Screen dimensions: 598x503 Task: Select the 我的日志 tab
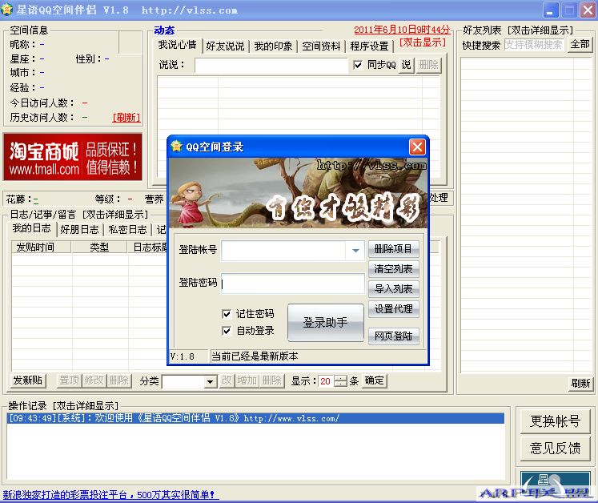(x=32, y=228)
